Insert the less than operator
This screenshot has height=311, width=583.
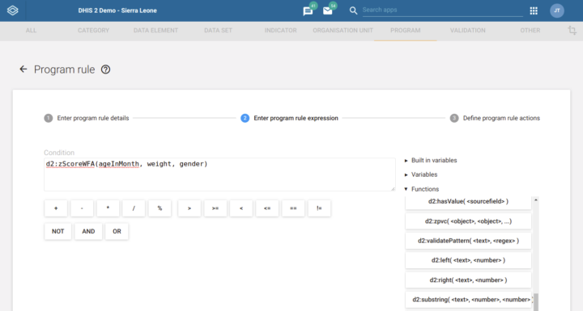coord(241,208)
